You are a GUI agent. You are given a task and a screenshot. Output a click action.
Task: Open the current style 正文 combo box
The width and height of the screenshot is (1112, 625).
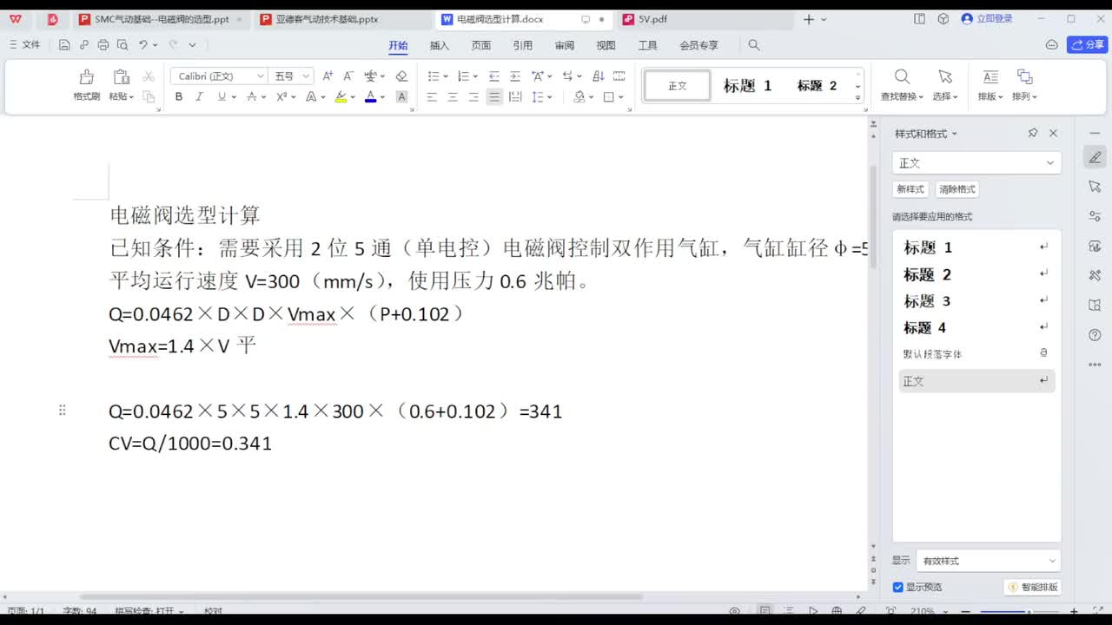click(x=976, y=163)
